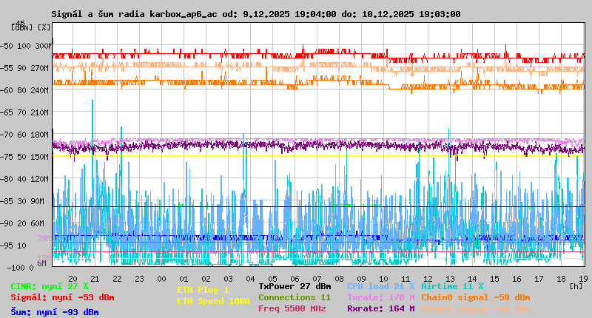Click the CPU load legend label

point(380,285)
